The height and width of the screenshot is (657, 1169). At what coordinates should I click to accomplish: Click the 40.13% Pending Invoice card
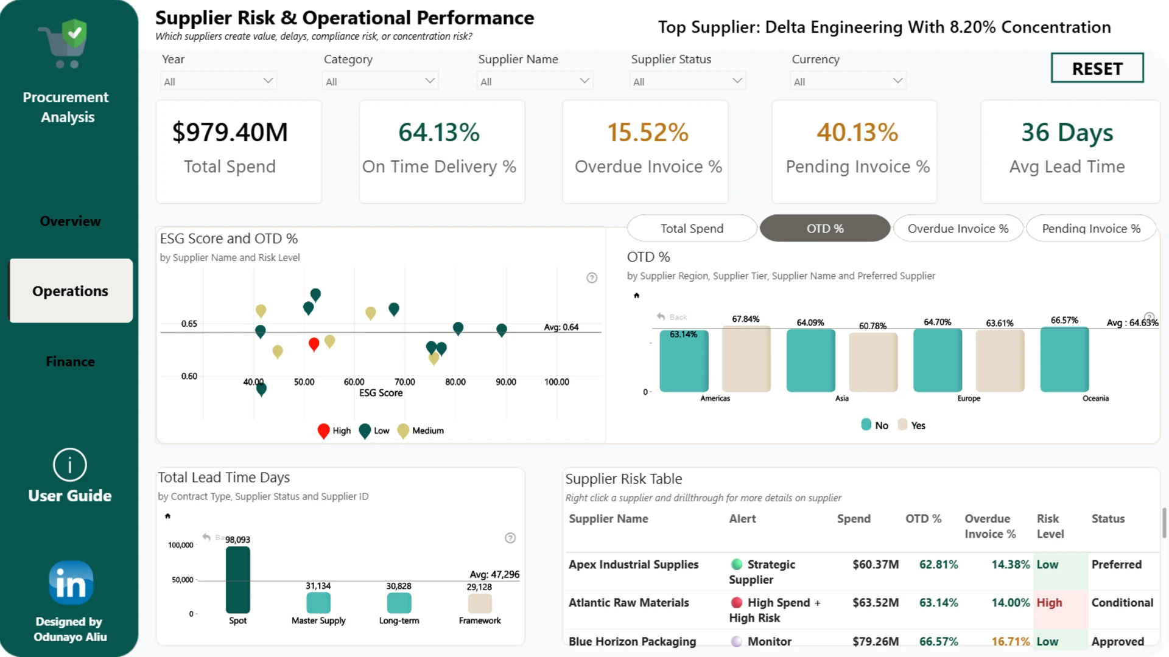[854, 151]
